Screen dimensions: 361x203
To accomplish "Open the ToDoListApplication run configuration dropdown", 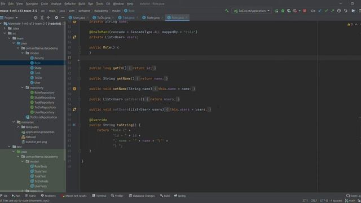I will [x=252, y=11].
